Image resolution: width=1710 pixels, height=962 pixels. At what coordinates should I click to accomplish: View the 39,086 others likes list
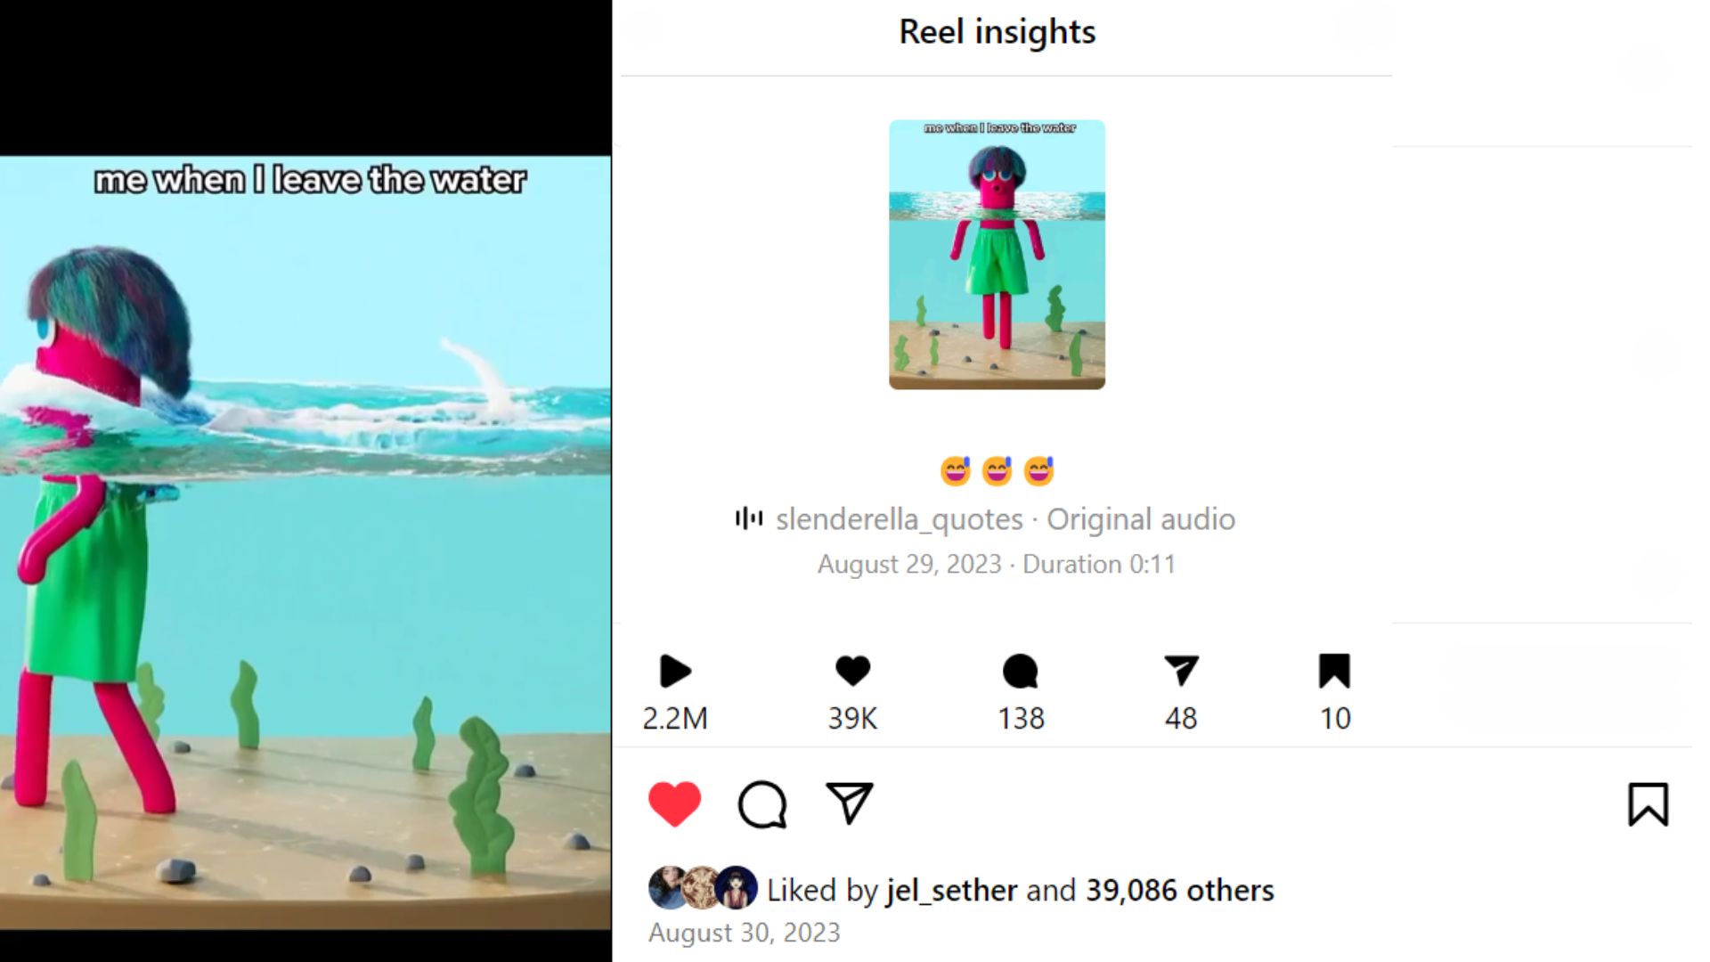[1180, 890]
